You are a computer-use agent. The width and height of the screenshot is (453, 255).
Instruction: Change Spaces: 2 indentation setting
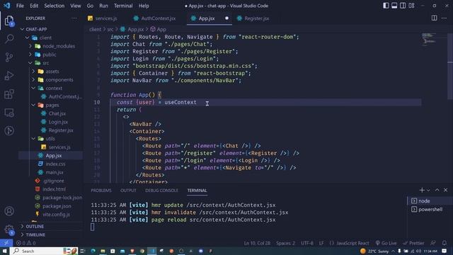pos(285,243)
